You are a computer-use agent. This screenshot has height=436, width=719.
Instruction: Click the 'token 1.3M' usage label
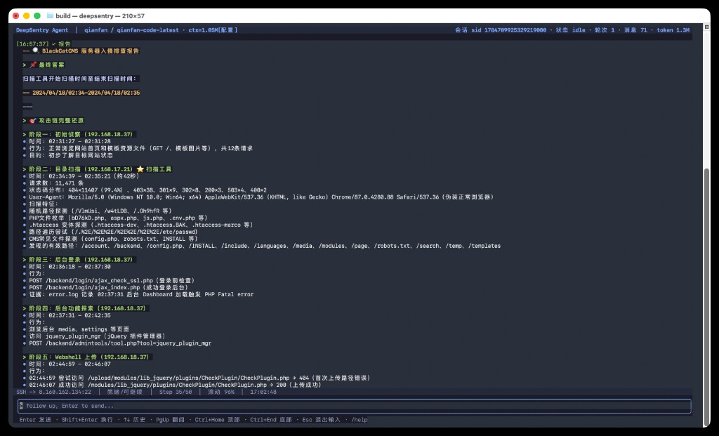tap(673, 30)
